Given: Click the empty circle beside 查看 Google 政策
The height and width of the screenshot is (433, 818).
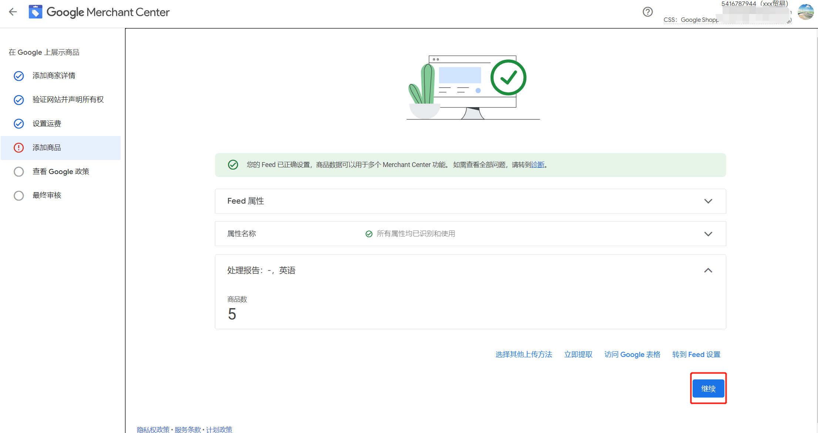Looking at the screenshot, I should coord(18,172).
